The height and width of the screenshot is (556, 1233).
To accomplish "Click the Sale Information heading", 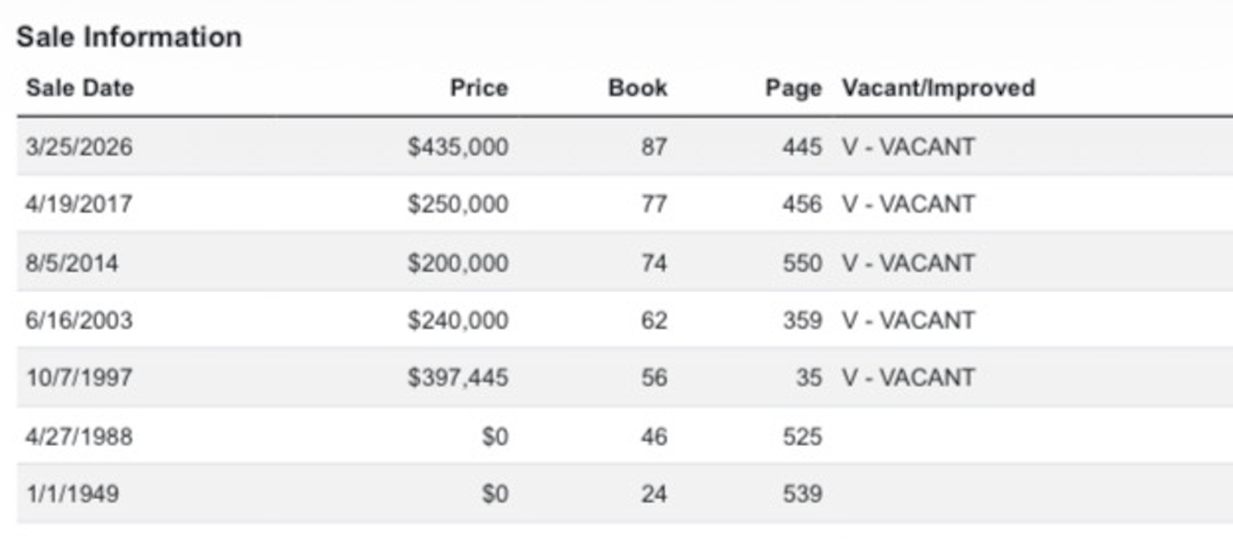I will point(129,37).
